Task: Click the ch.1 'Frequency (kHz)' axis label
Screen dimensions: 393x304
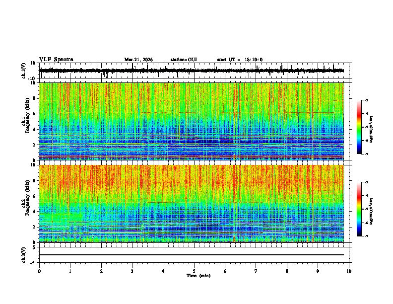Action: 27,115
